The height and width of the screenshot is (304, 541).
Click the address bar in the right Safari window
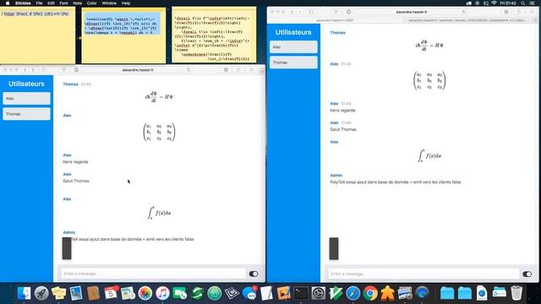point(412,12)
